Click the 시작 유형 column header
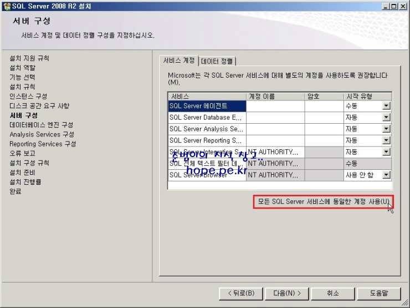 coord(368,97)
